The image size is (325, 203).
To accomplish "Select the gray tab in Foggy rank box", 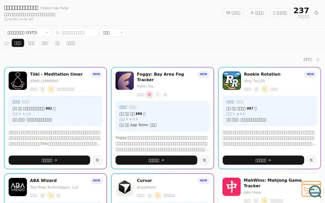I will [x=133, y=107].
